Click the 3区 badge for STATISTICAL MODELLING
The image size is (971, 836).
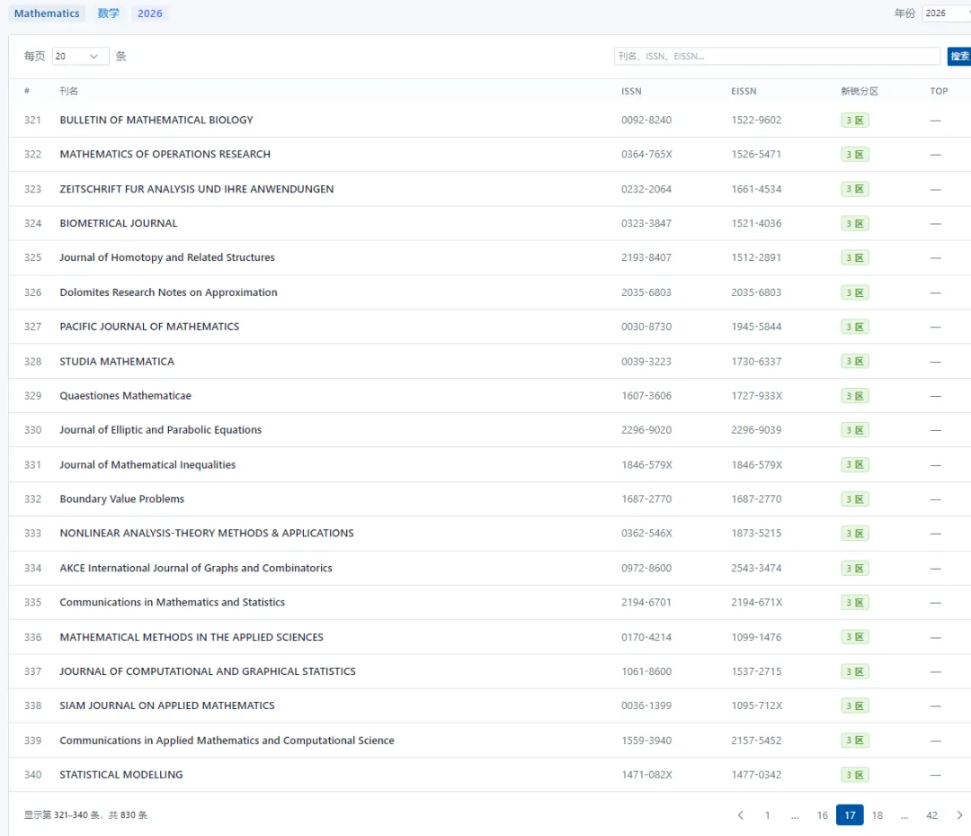(855, 775)
